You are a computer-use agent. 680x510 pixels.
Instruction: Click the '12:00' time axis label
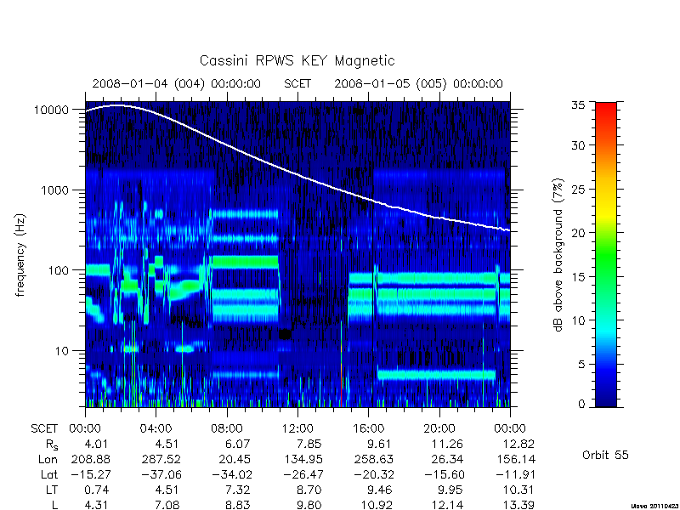297,429
